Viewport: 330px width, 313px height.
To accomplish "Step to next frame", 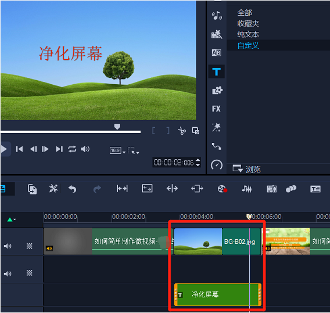I will coord(45,149).
